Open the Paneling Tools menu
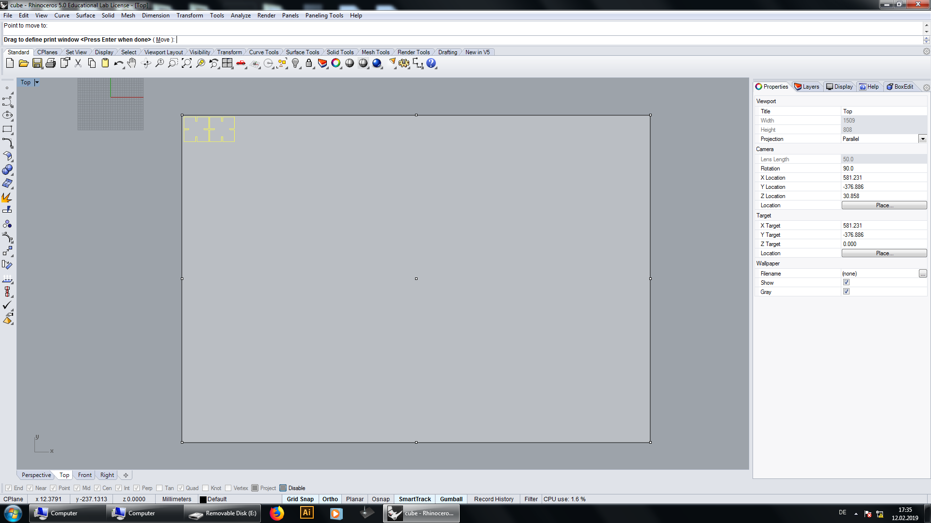Image resolution: width=931 pixels, height=523 pixels. [x=324, y=15]
